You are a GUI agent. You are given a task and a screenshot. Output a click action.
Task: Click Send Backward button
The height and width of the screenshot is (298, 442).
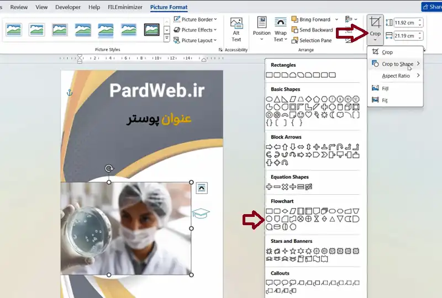point(312,30)
